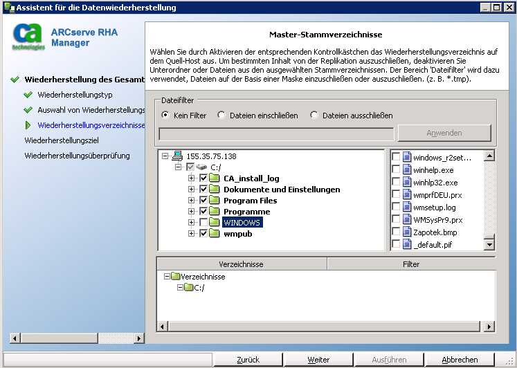Uncheck the Programme folder checkbox

(x=203, y=211)
